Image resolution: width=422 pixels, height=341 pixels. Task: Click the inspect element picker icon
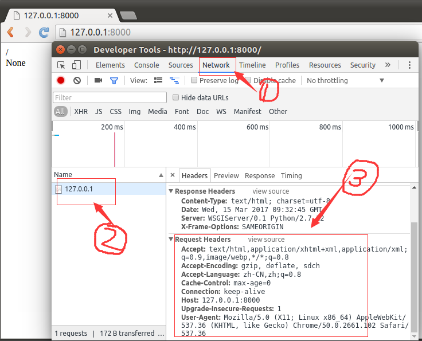(61, 65)
